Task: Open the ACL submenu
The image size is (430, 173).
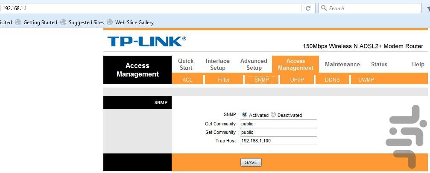Action: pyautogui.click(x=187, y=79)
